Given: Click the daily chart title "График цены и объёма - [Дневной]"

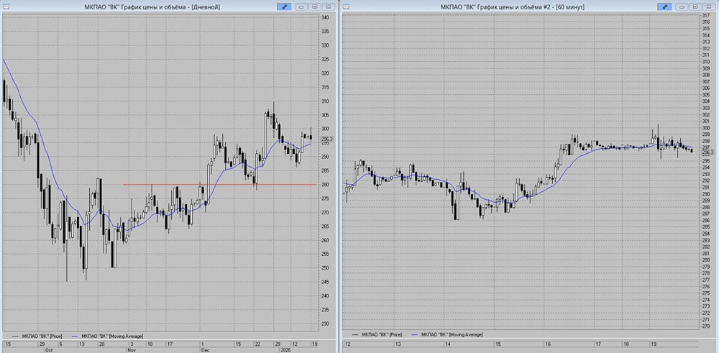Looking at the screenshot, I should (172, 6).
